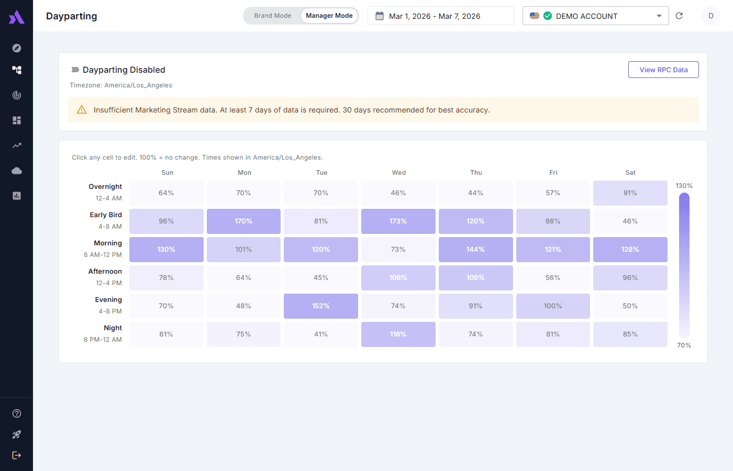Edit the Tuesday Evening 152% cell
Image resolution: width=733 pixels, height=471 pixels.
pos(321,306)
